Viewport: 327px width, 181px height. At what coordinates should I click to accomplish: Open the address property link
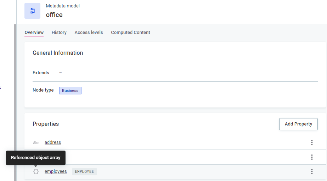pyautogui.click(x=53, y=142)
